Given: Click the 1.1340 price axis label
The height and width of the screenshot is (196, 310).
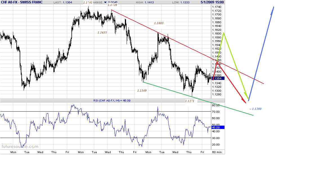Looking at the screenshot, I should pos(217,83).
